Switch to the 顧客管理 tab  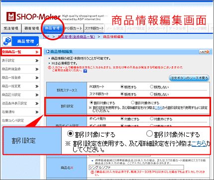click(x=31, y=28)
